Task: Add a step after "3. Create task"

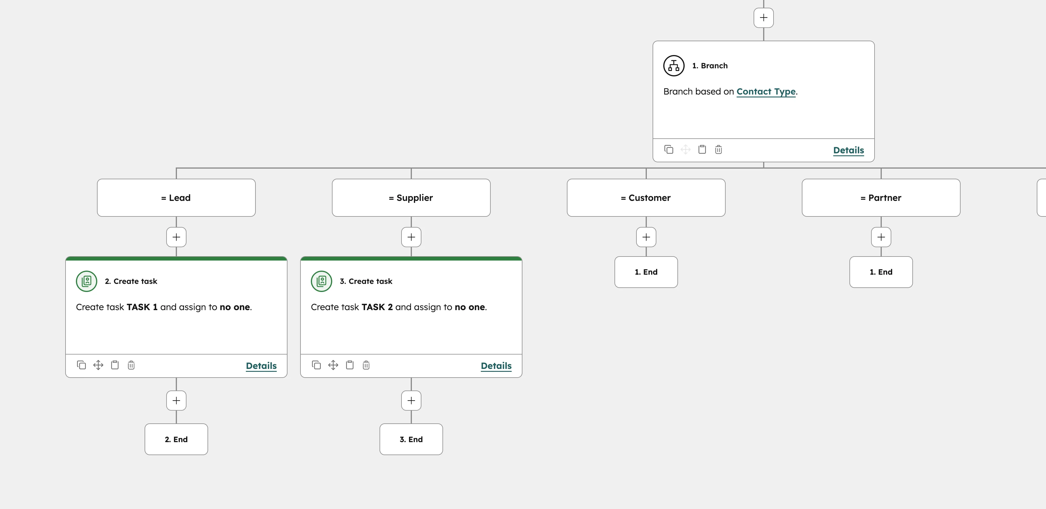Action: pyautogui.click(x=411, y=400)
